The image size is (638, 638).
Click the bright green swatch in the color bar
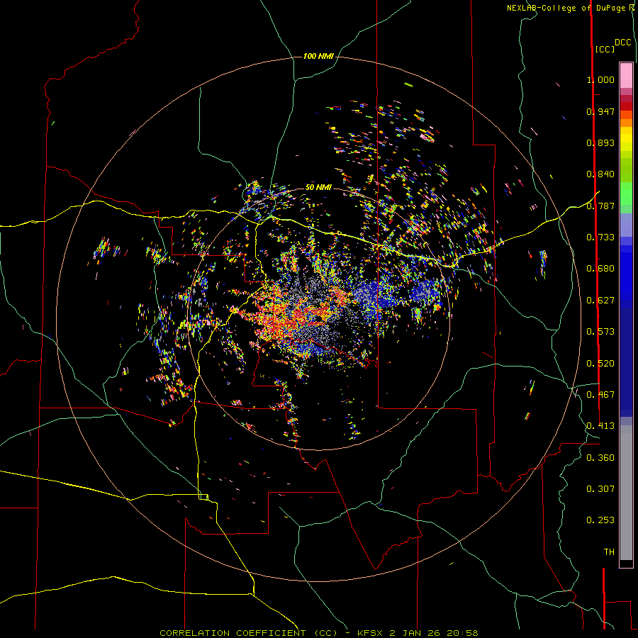tap(626, 194)
